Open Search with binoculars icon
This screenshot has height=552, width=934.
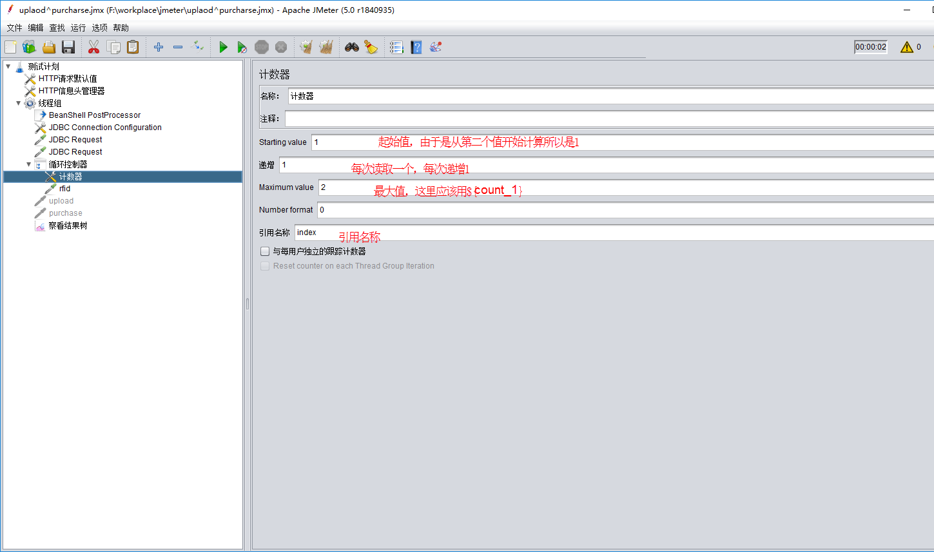tap(351, 47)
